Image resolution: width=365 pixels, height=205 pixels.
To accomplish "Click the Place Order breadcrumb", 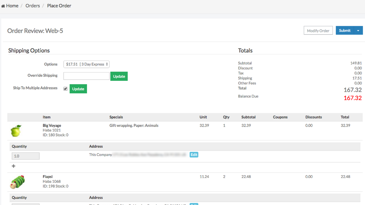I will 59,6.
